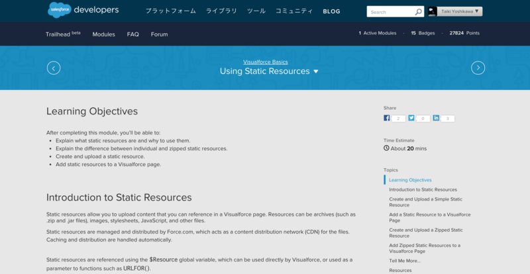Open the ツール menu item

(x=256, y=11)
